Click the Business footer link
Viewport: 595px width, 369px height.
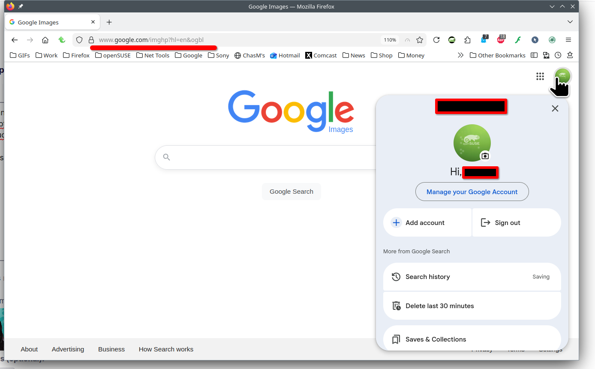click(x=111, y=349)
